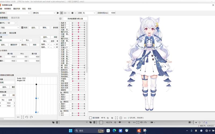Open the 淡变 dropdown showing 无
215x134 pixels.
pyautogui.click(x=89, y=13)
